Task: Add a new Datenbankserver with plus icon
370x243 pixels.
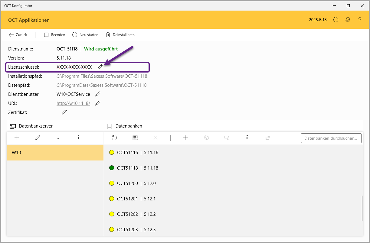Action: [x=17, y=138]
